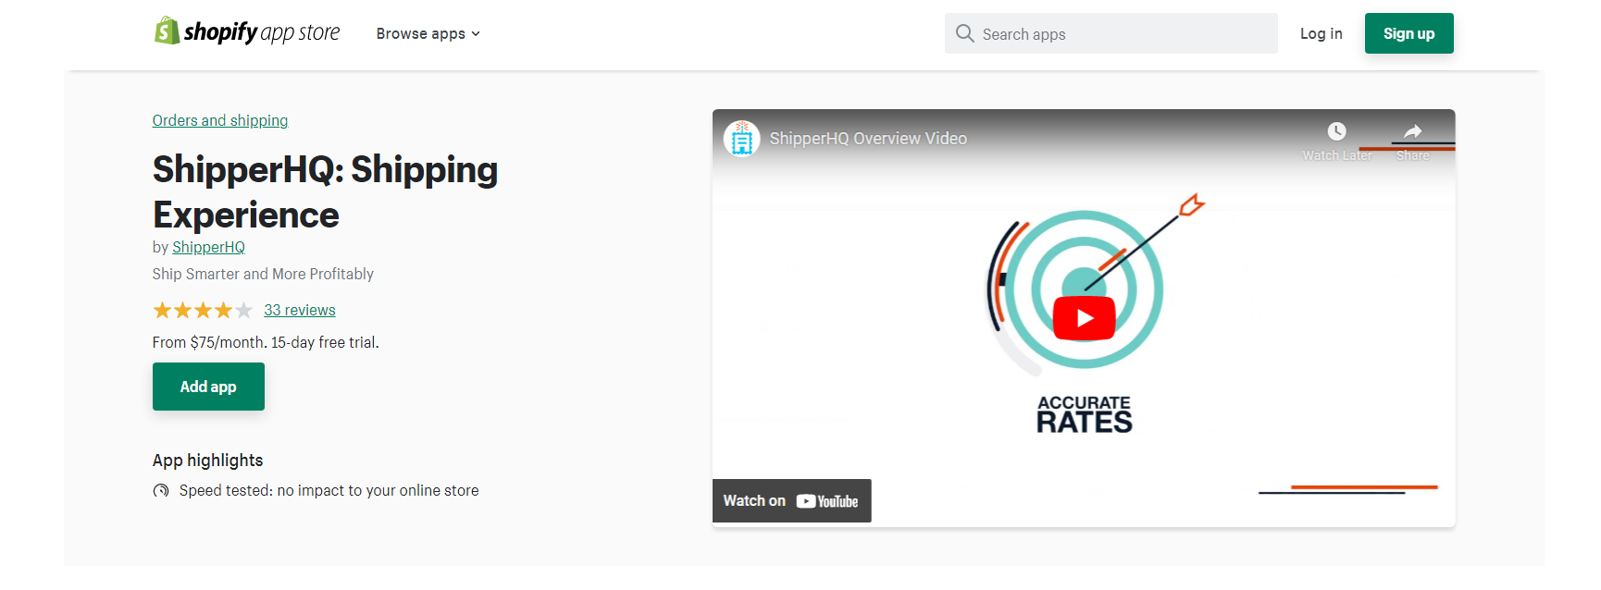Image resolution: width=1601 pixels, height=590 pixels.
Task: Open the ShipperHQ Overview Video title
Action: pyautogui.click(x=868, y=139)
